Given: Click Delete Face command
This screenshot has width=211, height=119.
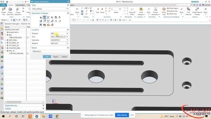Looking at the screenshot, I should click(172, 14).
